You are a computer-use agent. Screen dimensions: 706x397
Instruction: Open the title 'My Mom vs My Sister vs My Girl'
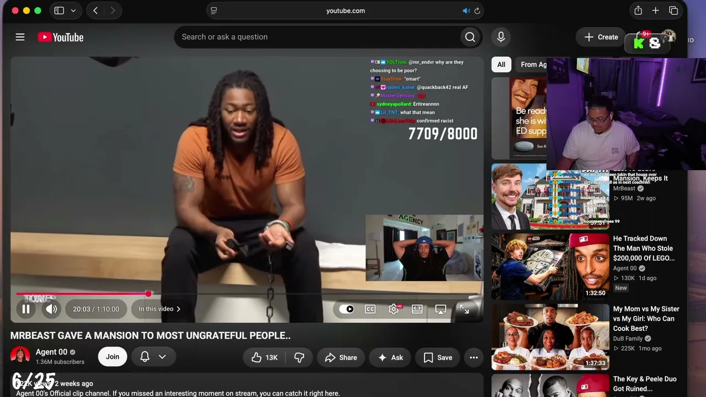tap(646, 319)
